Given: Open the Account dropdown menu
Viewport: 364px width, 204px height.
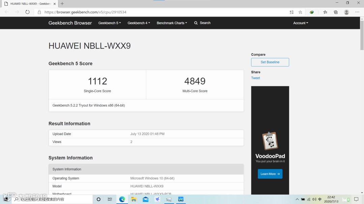Looking at the screenshot, I should click(301, 23).
